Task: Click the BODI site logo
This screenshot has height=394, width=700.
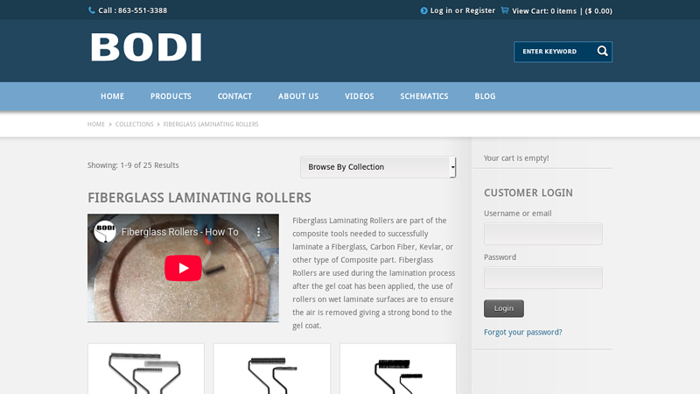Action: coord(146,47)
